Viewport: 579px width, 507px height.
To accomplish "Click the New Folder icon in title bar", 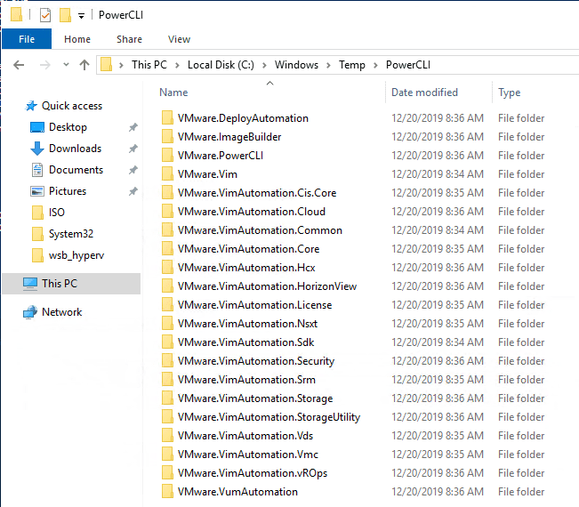I will coord(65,15).
